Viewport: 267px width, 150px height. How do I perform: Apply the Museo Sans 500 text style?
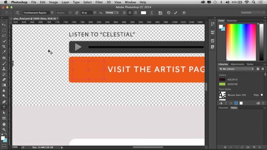point(241,95)
